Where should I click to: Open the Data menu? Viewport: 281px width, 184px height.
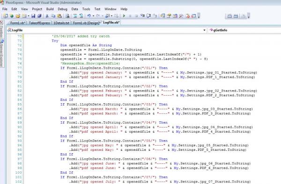[75, 9]
